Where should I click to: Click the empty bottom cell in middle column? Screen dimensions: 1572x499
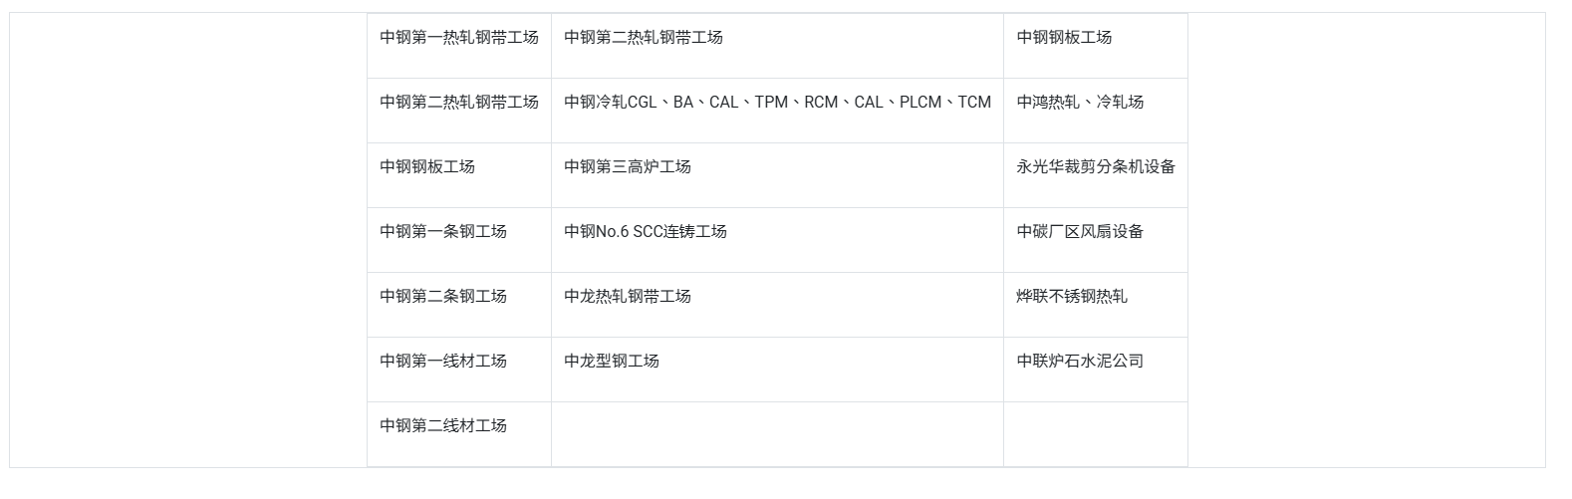click(x=777, y=434)
